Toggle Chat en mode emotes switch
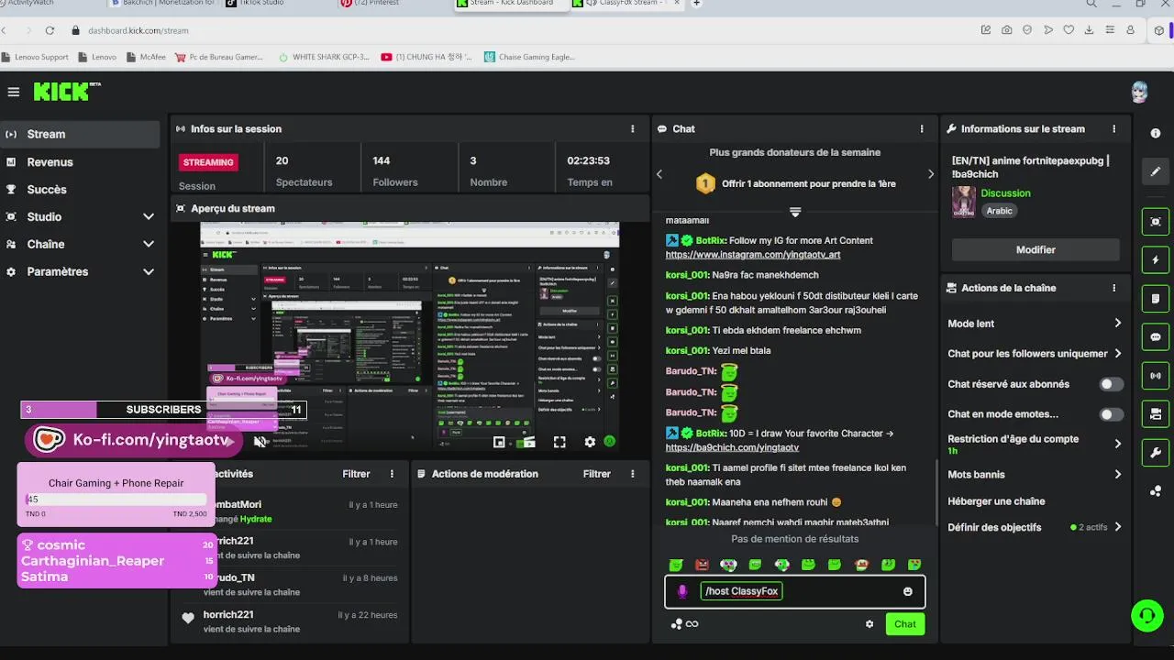This screenshot has width=1174, height=660. (x=1112, y=414)
